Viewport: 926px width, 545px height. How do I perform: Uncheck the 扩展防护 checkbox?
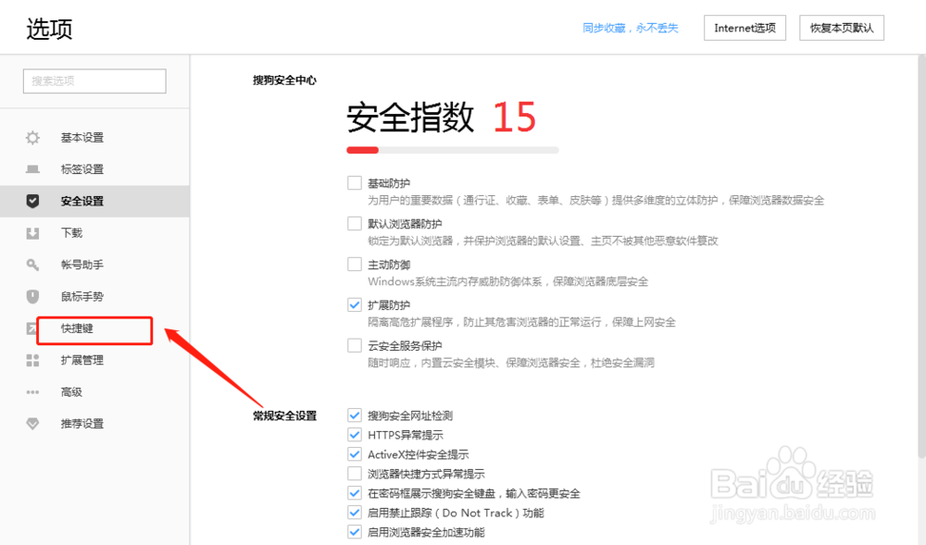355,305
